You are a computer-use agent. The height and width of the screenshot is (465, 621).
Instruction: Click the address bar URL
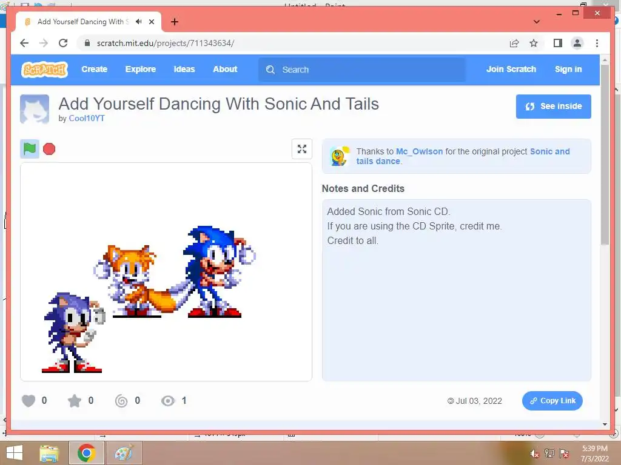click(166, 43)
